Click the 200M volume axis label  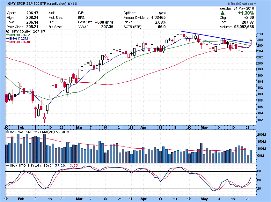coord(261,135)
